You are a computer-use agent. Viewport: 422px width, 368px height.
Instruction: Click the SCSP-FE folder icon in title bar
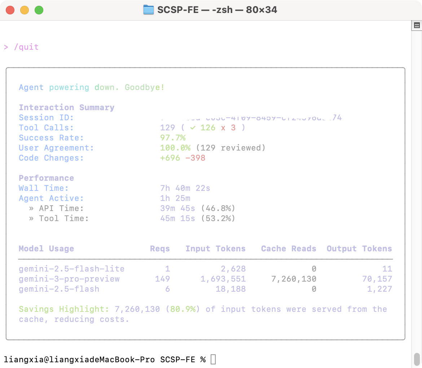(149, 10)
